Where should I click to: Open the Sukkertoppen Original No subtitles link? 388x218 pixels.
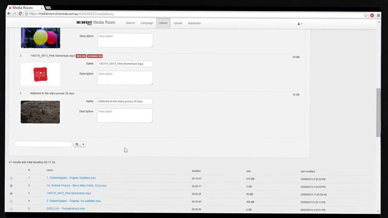tap(74, 201)
